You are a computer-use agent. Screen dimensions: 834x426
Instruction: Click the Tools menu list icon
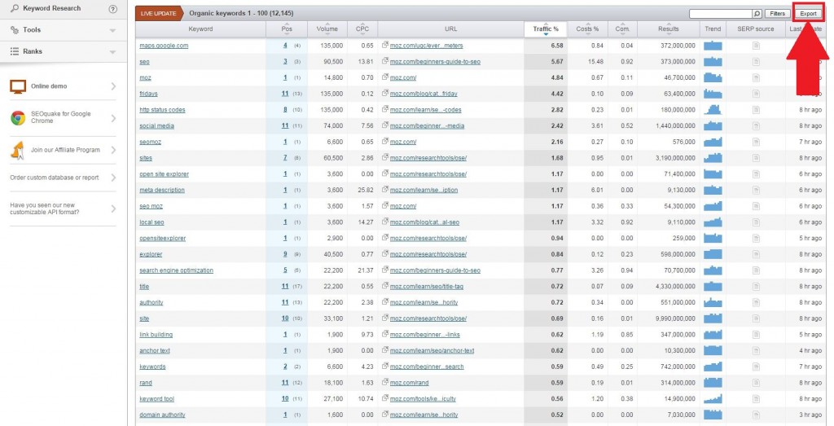coord(15,30)
